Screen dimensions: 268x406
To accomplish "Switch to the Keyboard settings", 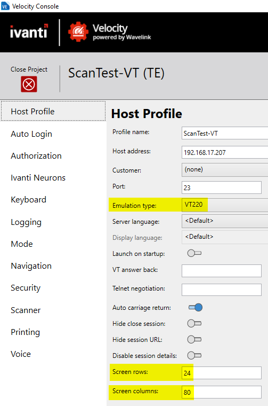I will click(x=29, y=200).
